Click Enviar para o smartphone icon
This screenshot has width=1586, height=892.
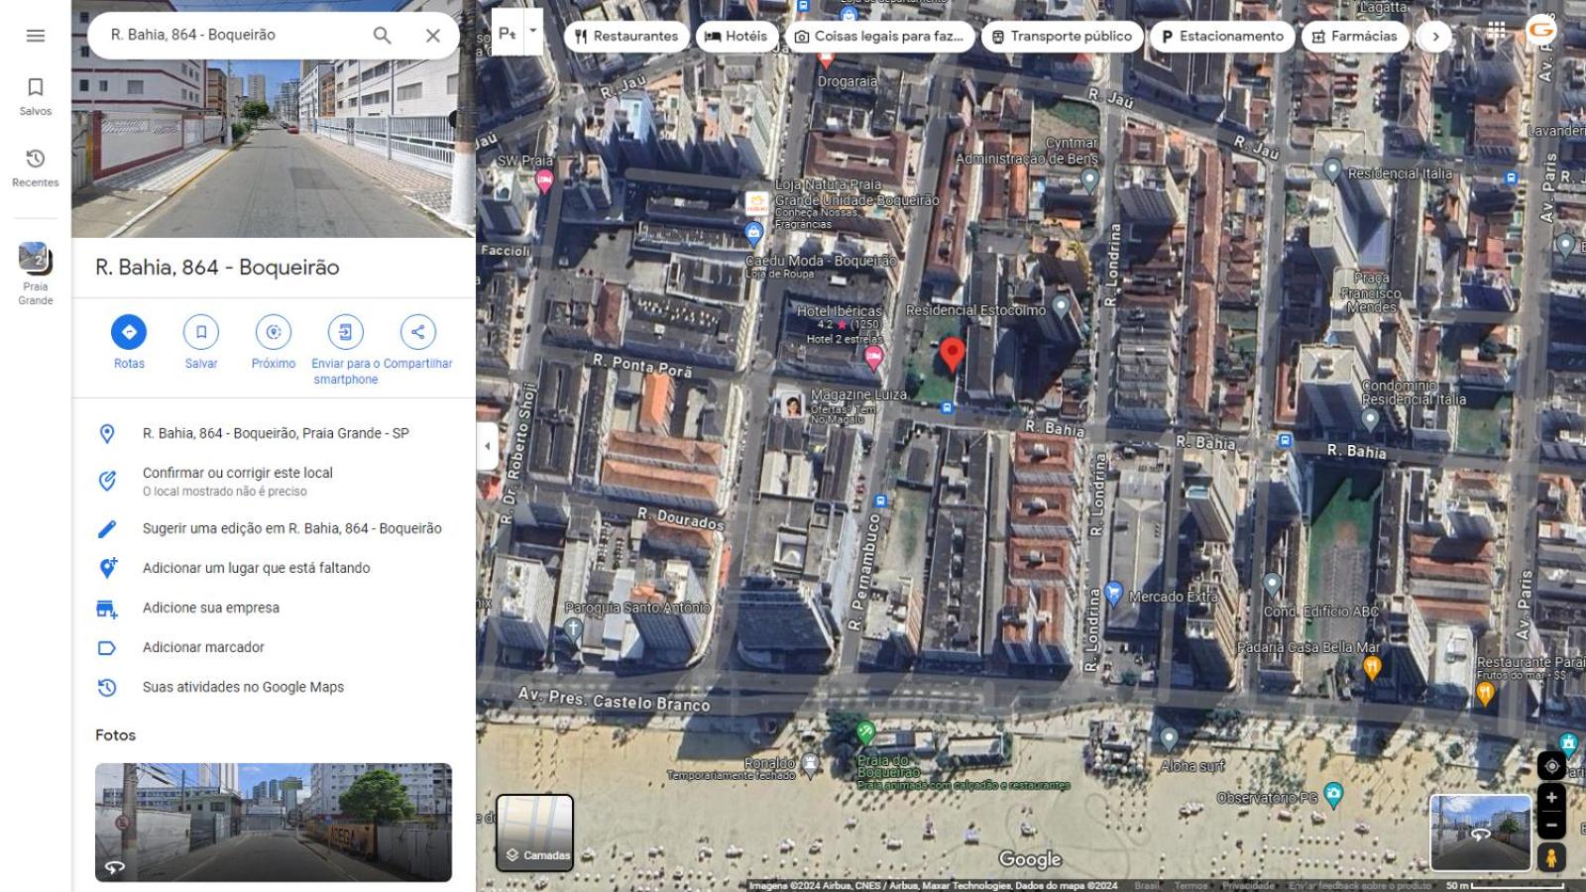click(x=346, y=332)
